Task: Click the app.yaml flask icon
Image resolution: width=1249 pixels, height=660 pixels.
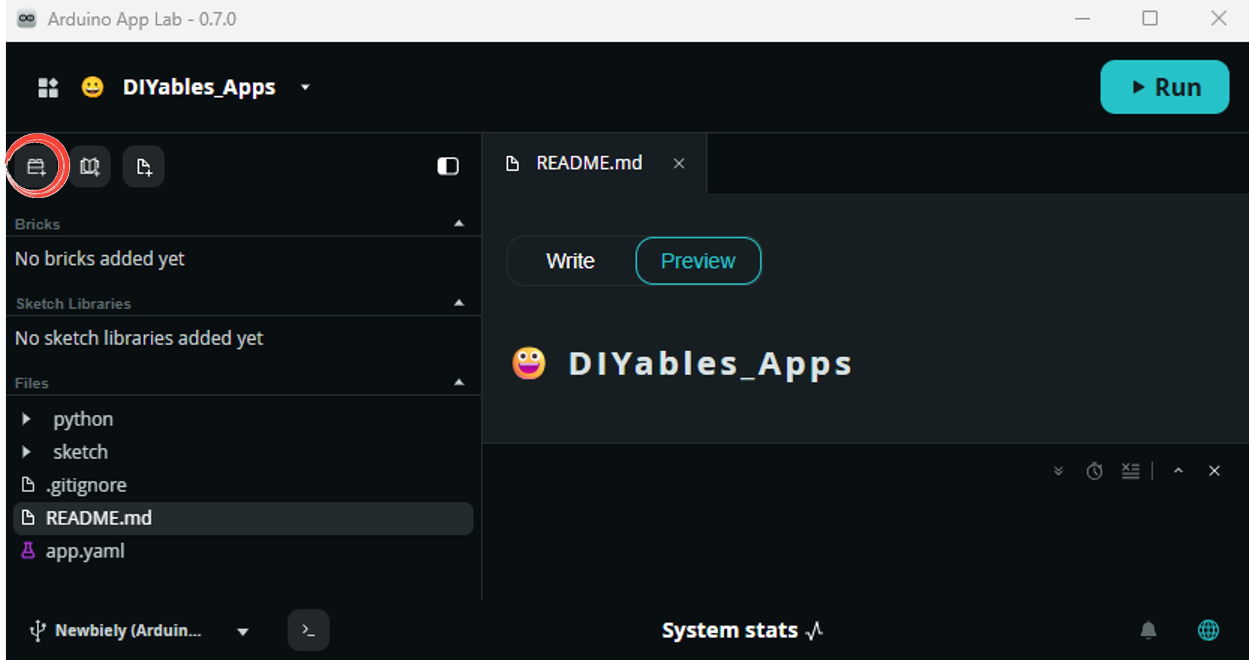Action: [28, 551]
